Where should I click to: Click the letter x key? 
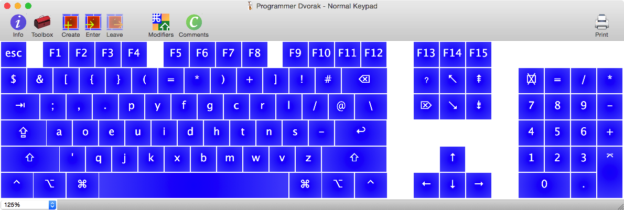click(177, 159)
